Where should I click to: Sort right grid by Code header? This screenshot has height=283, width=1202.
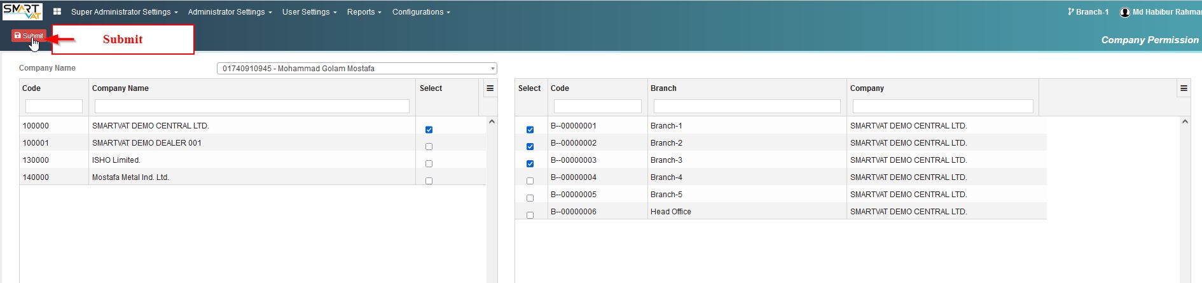point(560,88)
